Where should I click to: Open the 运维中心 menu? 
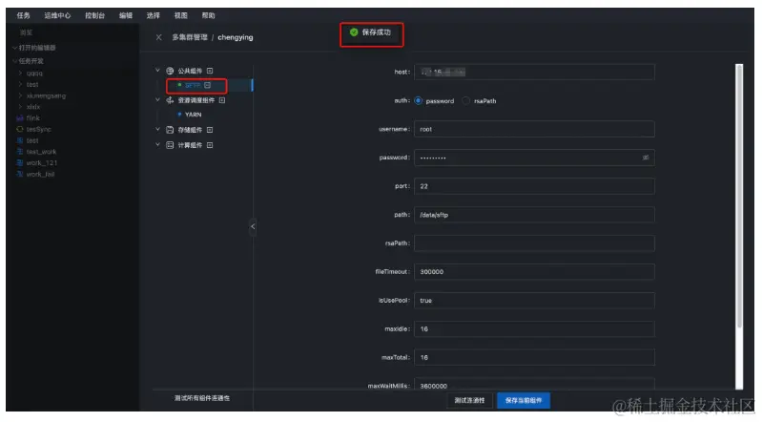[57, 15]
